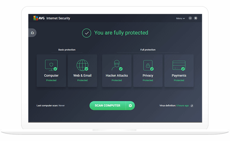Click the fully protected checkmark circle
Screen dimensions: 230x141
(x=86, y=33)
